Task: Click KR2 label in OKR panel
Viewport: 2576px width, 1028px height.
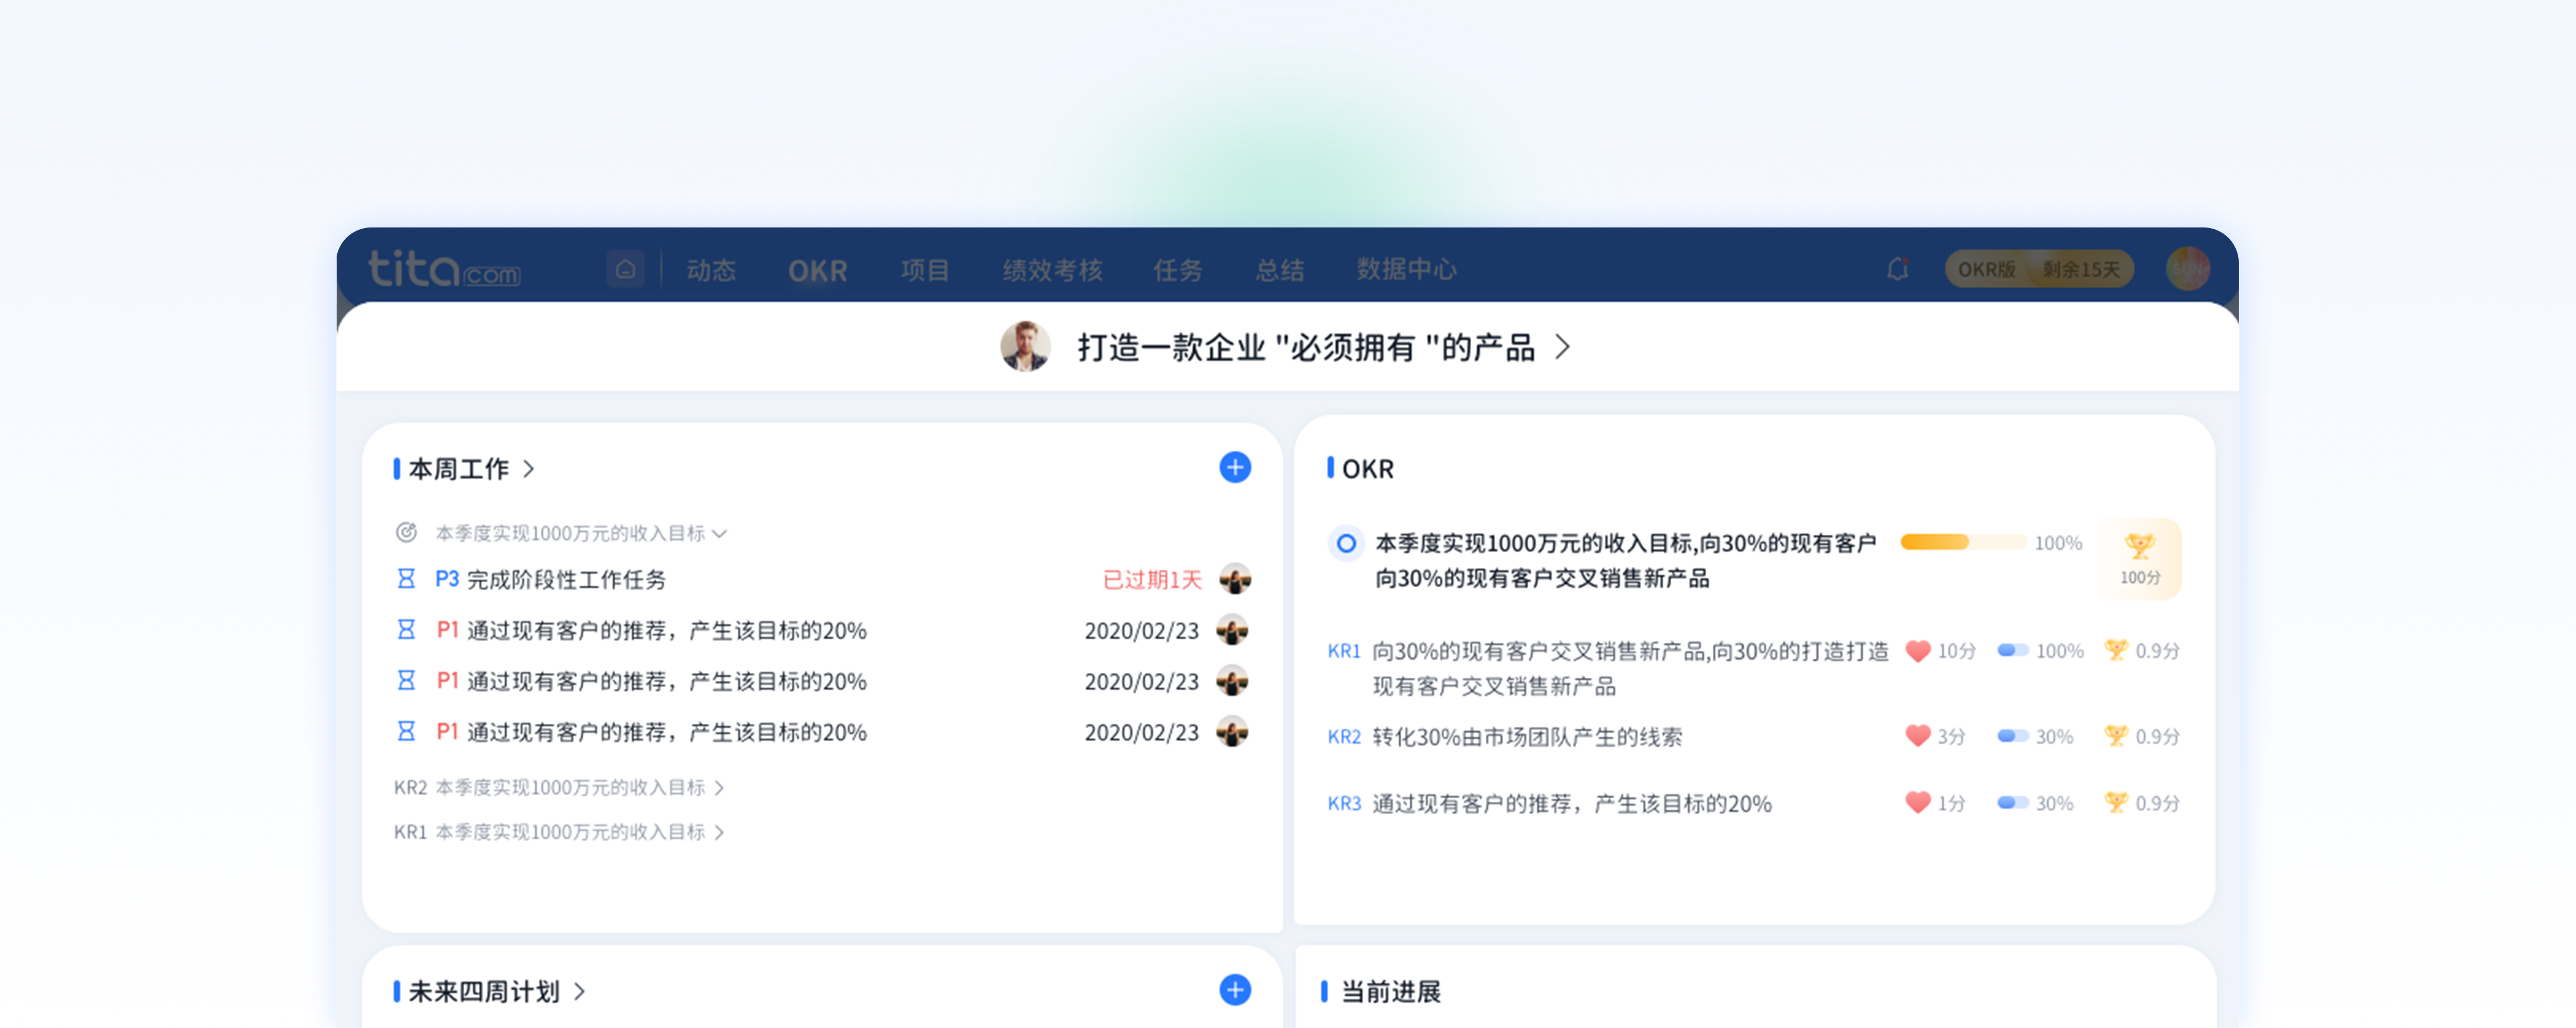Action: (x=1344, y=737)
